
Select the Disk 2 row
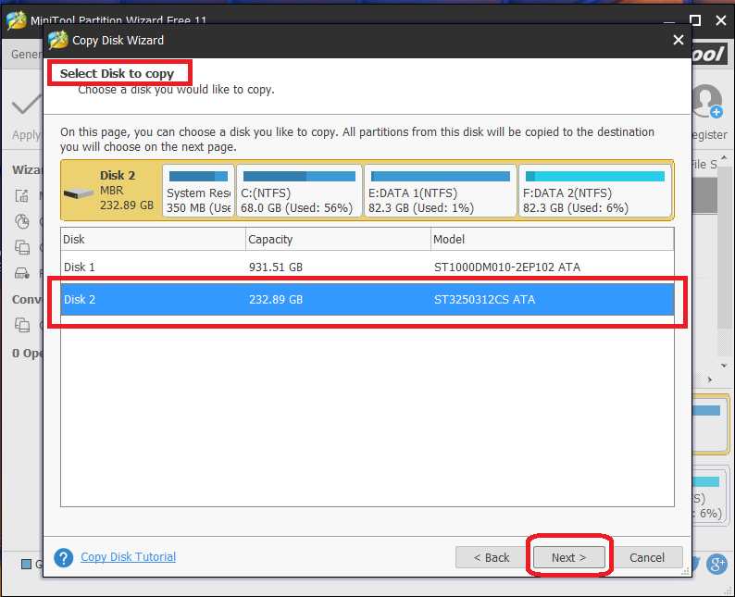tap(367, 300)
